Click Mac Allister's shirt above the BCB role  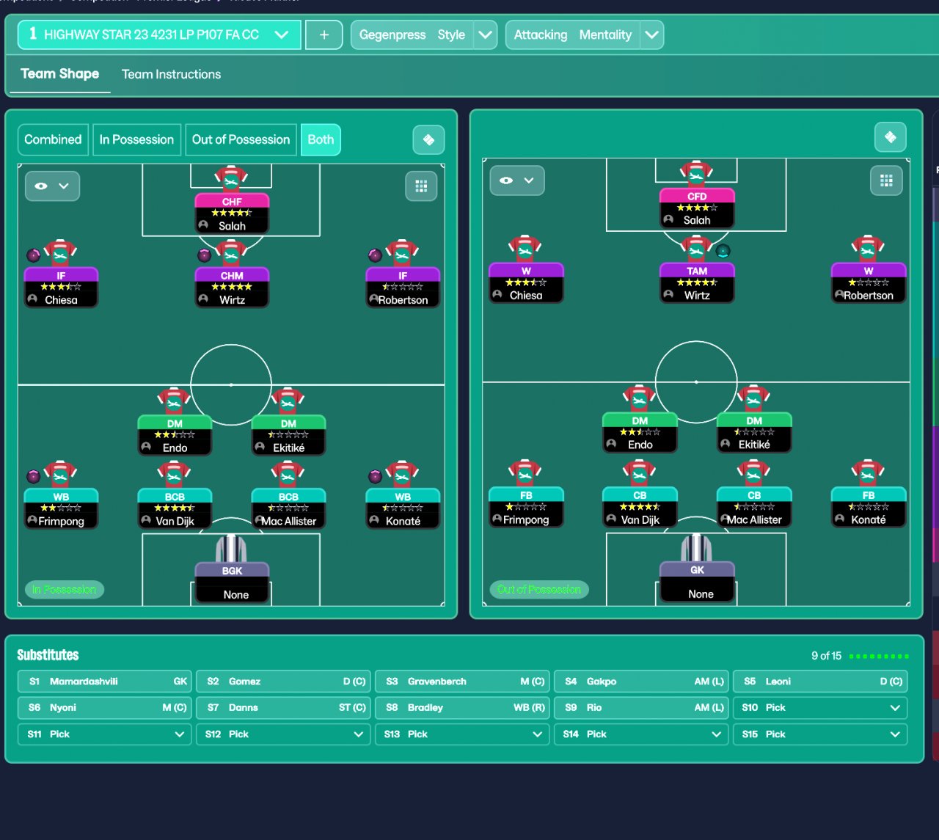tap(288, 474)
